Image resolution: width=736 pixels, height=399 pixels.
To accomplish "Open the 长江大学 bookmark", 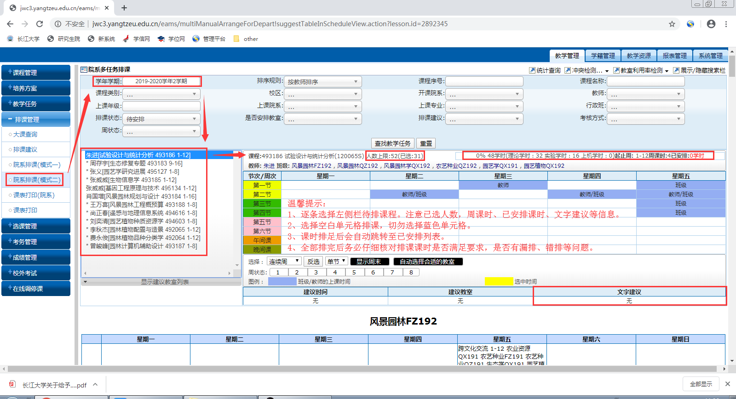I will [x=23, y=39].
